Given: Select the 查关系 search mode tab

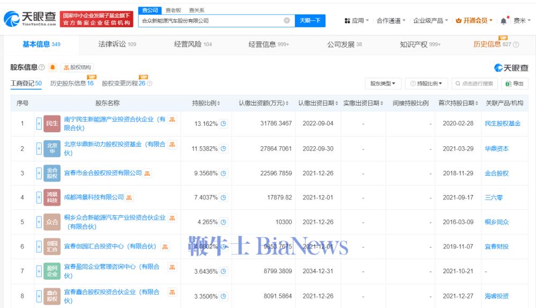Looking at the screenshot, I should 197,10.
